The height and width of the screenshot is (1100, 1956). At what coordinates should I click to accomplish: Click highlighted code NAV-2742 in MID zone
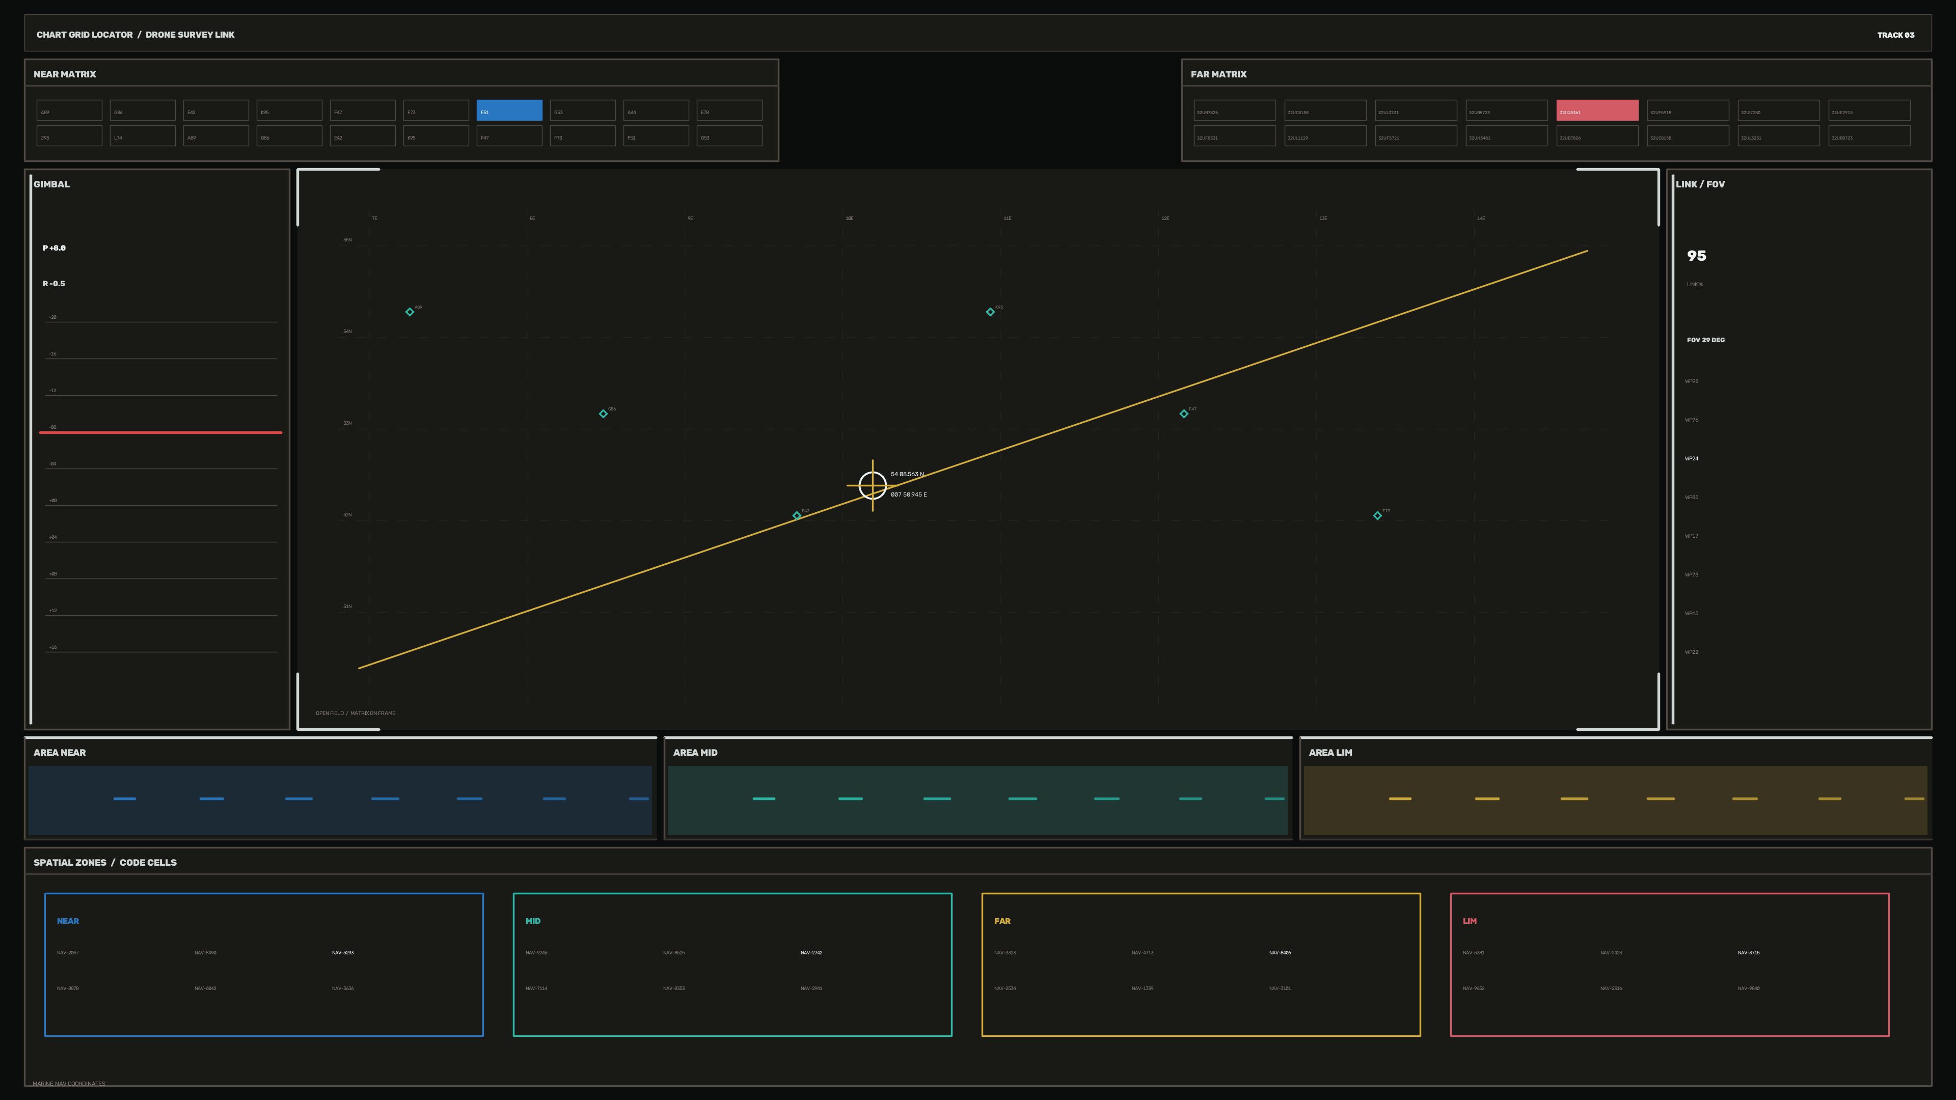811,953
